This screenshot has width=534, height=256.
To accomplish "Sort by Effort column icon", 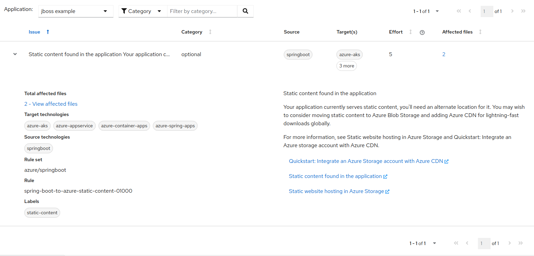I will (x=411, y=32).
